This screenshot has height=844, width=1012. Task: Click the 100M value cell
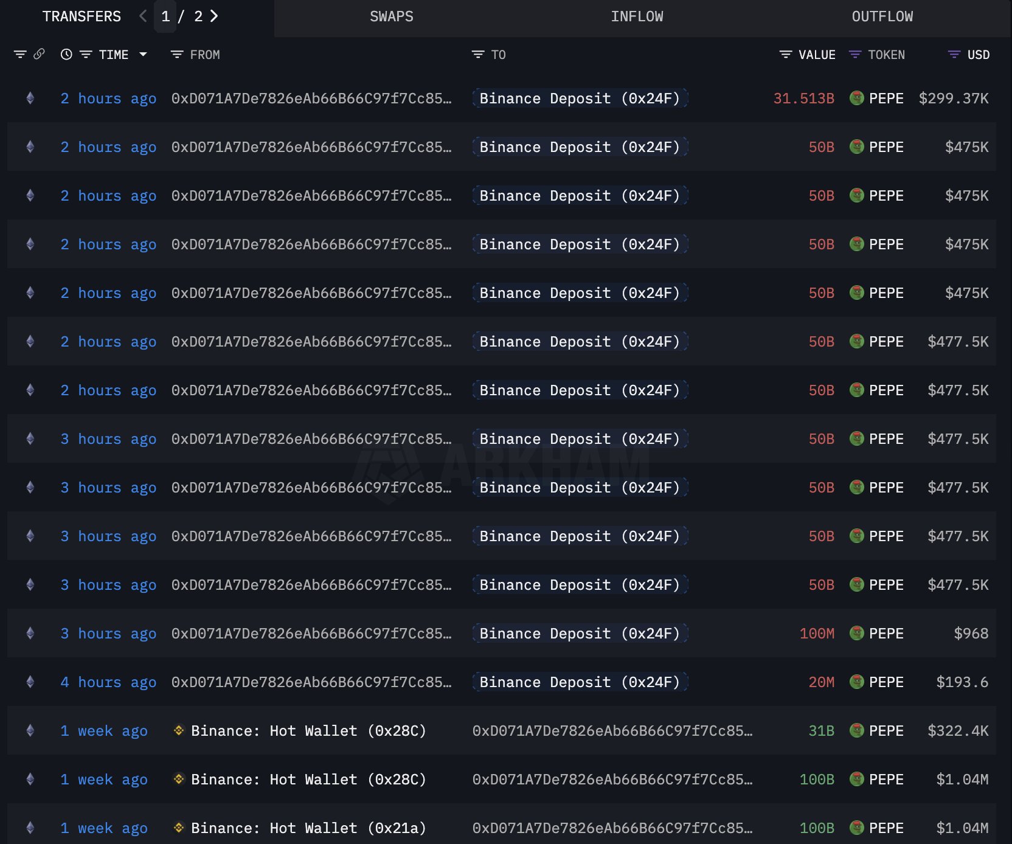[817, 634]
